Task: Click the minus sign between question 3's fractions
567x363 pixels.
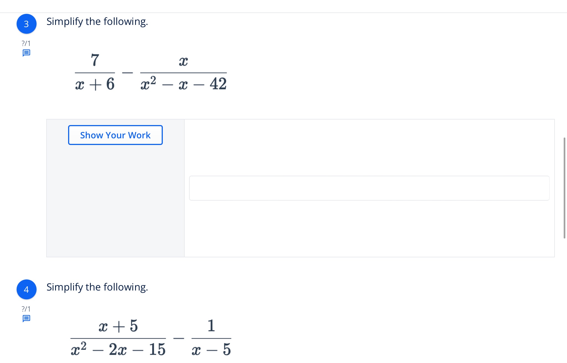Action: click(x=128, y=73)
